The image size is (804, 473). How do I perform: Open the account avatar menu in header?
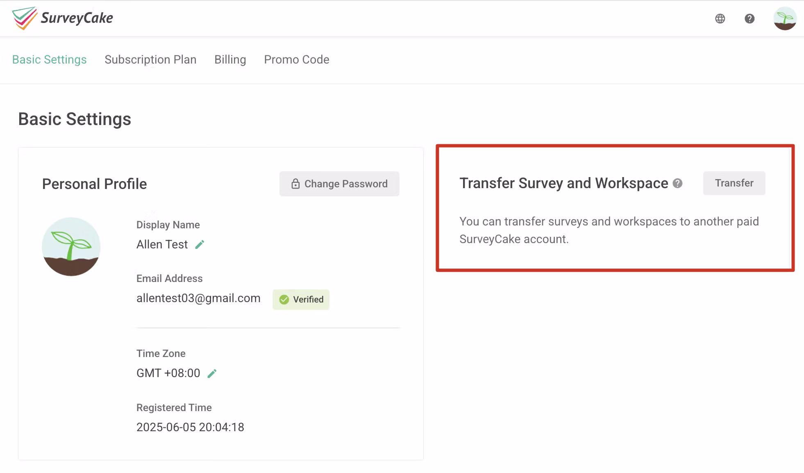785,18
